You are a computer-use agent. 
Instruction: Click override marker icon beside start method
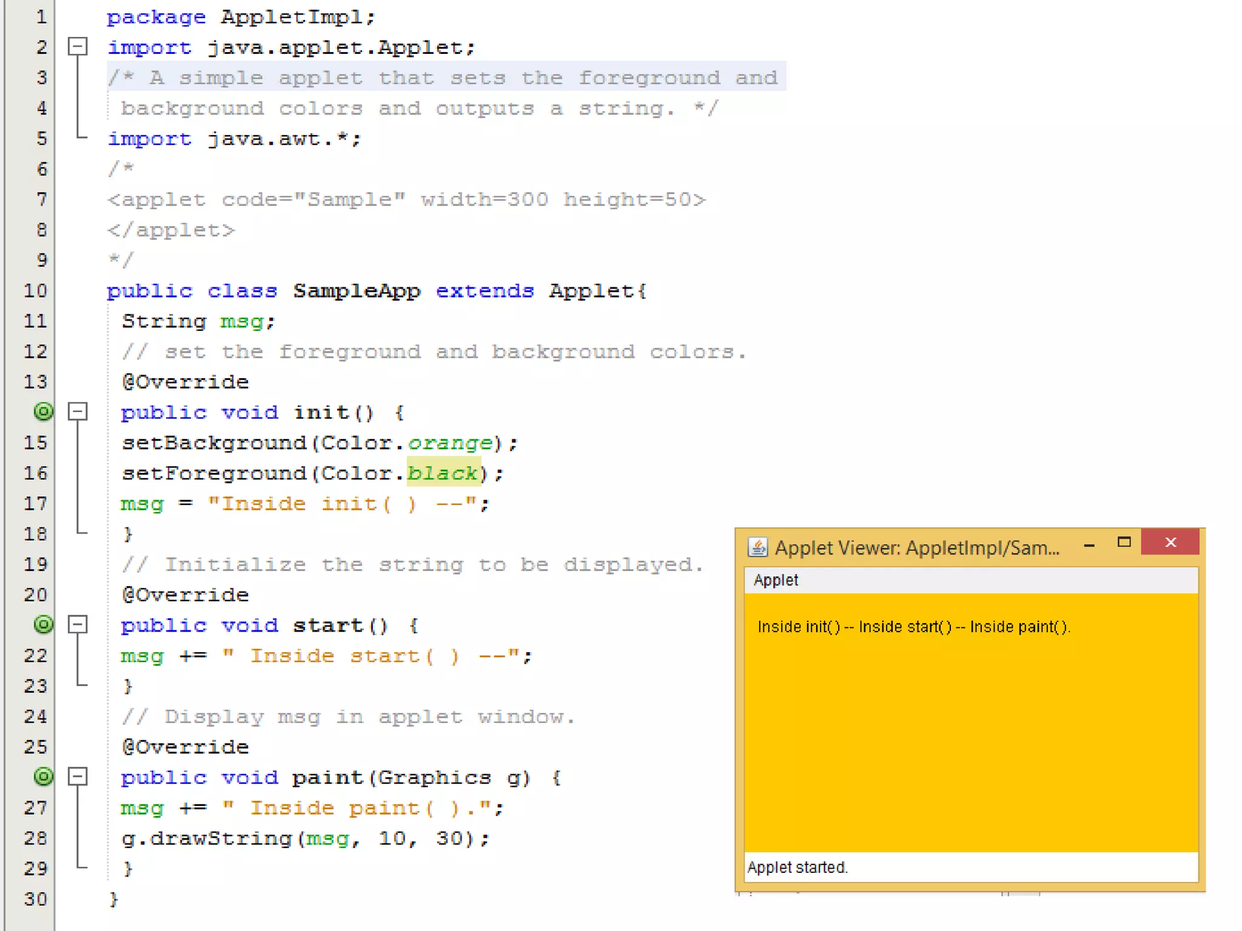[44, 624]
